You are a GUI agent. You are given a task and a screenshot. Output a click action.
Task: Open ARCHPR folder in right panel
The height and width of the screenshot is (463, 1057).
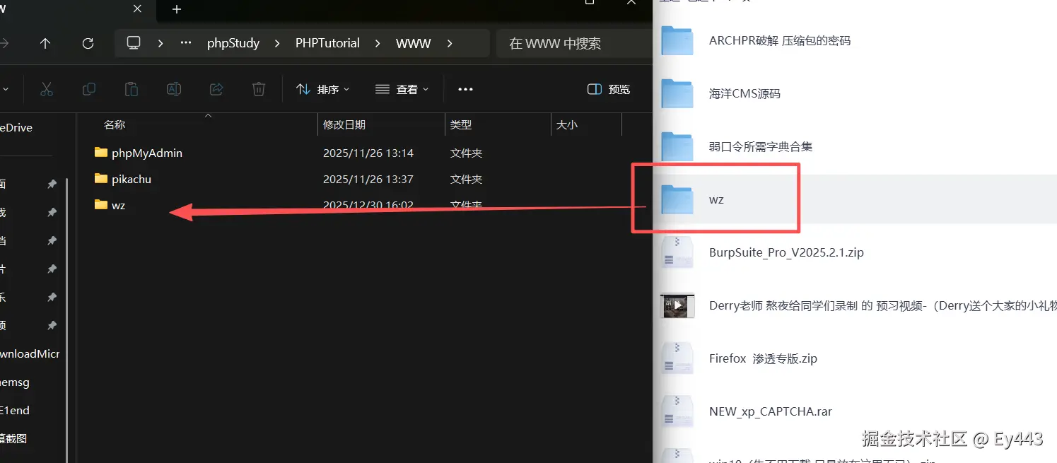(780, 41)
